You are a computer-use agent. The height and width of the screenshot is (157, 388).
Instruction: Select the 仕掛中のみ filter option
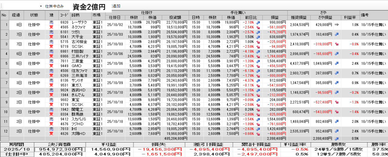pyautogui.click(x=54, y=6)
